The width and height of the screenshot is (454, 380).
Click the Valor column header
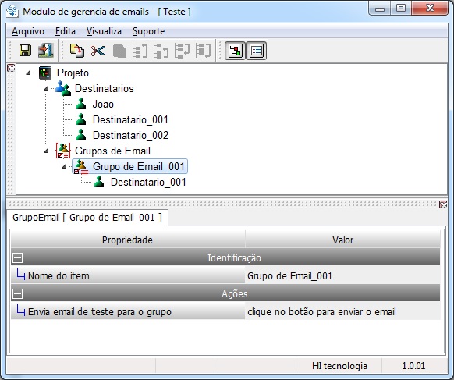342,240
